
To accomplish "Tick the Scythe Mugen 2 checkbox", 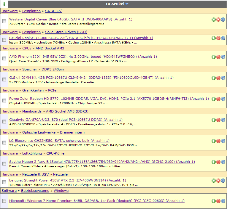I will click(4, 163).
